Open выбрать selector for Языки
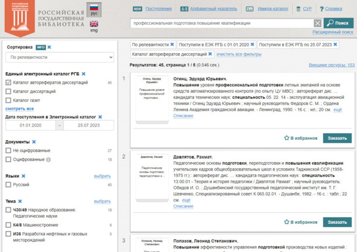357x252 pixels. (102, 176)
